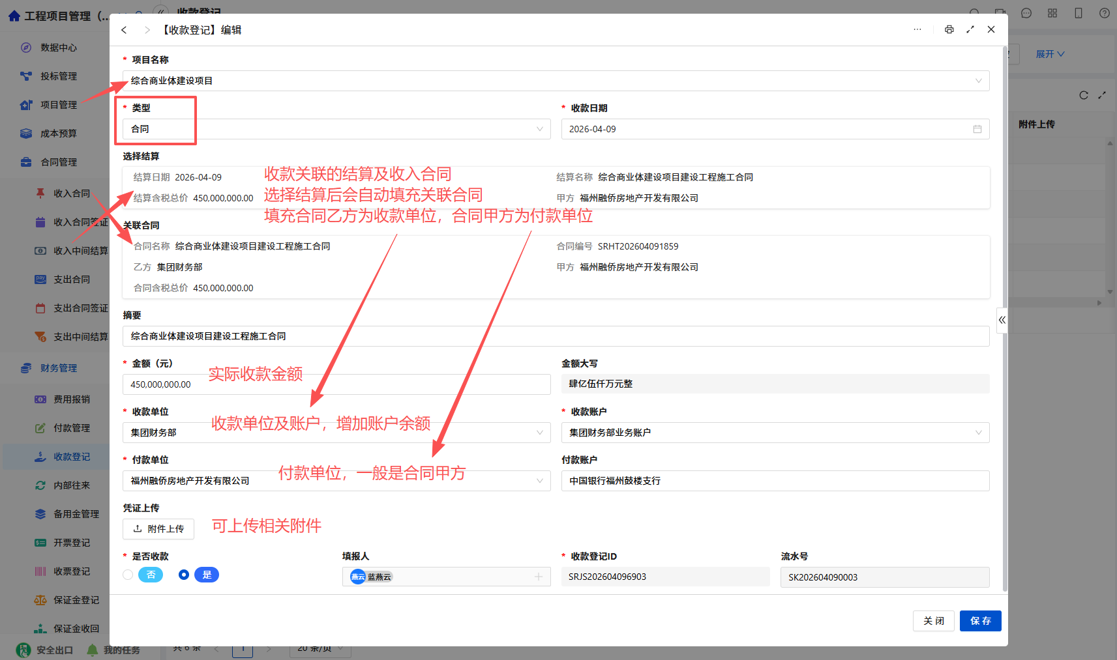Image resolution: width=1117 pixels, height=660 pixels.
Task: Open the more options ellipsis menu
Action: tap(917, 29)
